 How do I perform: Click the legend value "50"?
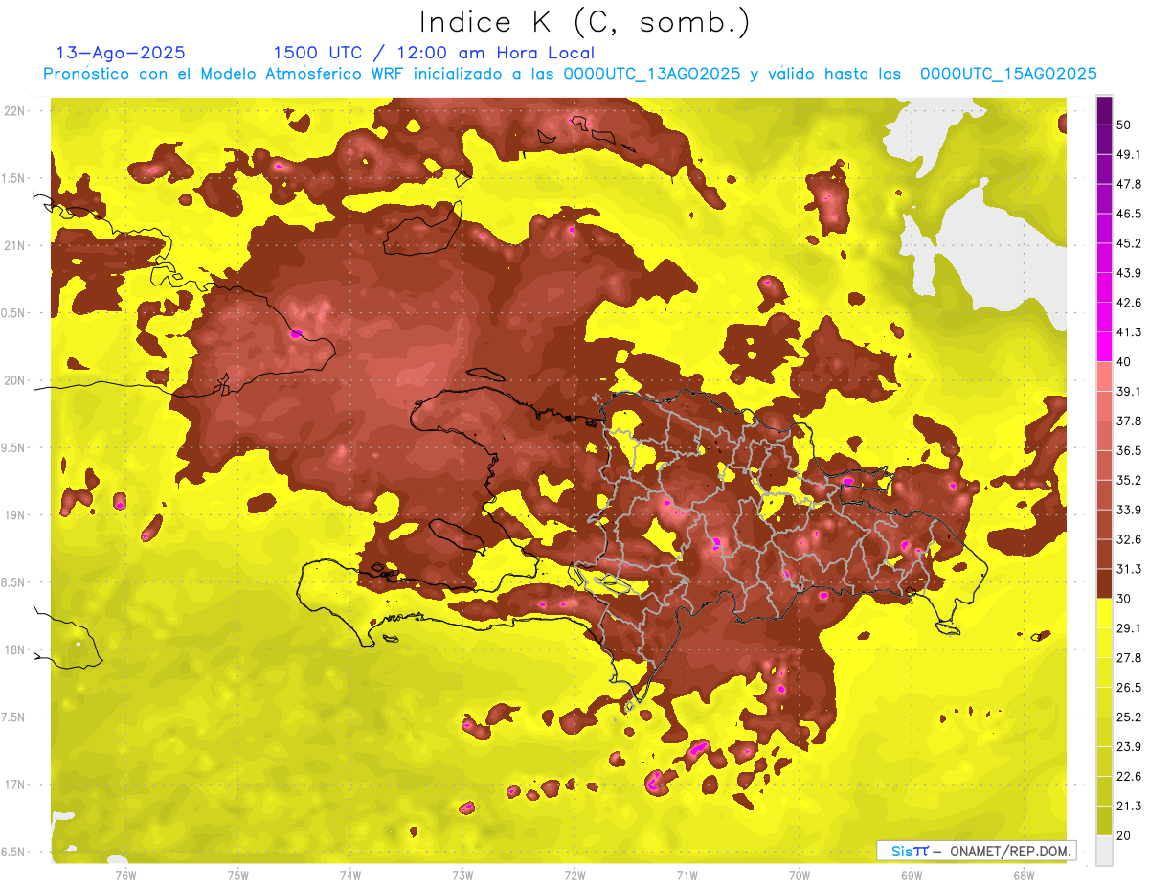[1123, 125]
